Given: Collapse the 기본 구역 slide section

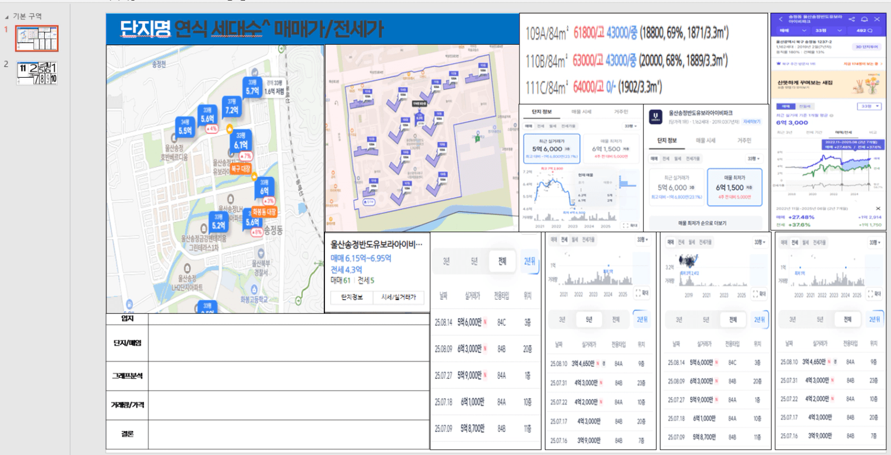Looking at the screenshot, I should (x=7, y=17).
